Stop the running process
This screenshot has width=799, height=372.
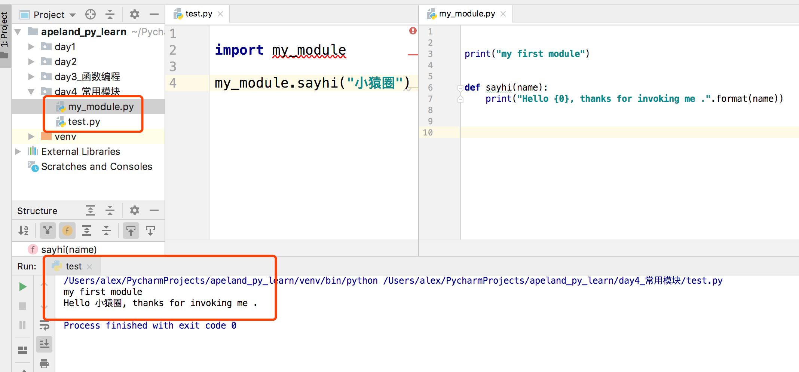click(22, 306)
